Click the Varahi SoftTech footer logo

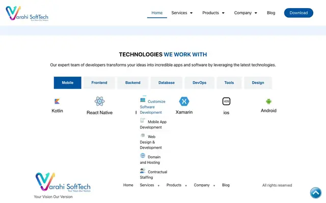coord(63,182)
